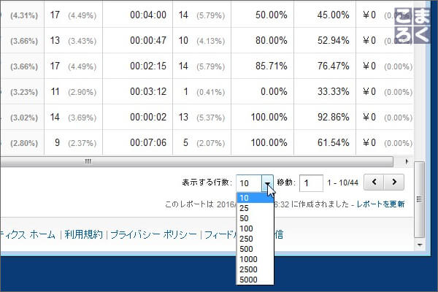Viewport: 438px width, 292px height.
Task: Click the vertical scrollbar thumb
Action: coord(419,199)
